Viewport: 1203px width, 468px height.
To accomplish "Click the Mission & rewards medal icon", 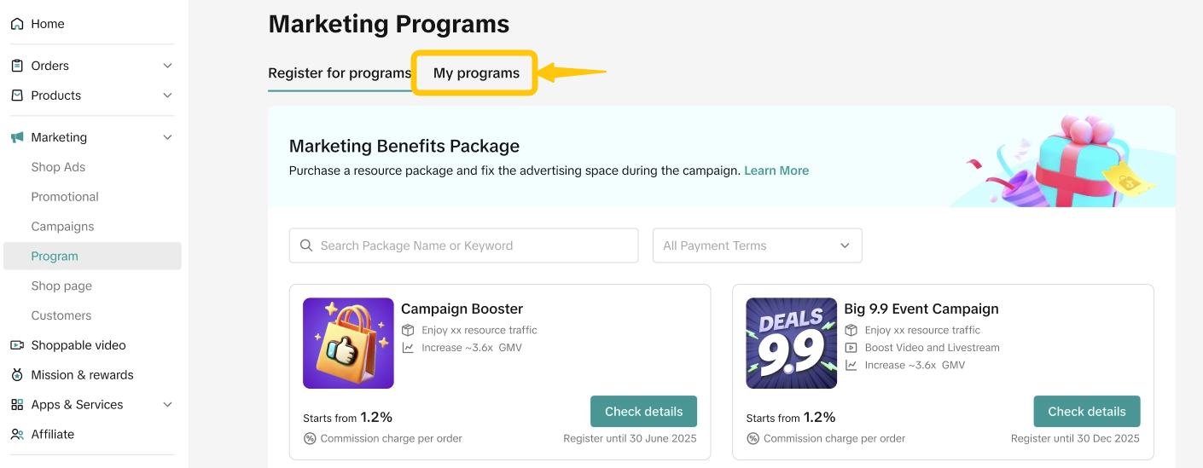I will pyautogui.click(x=17, y=375).
